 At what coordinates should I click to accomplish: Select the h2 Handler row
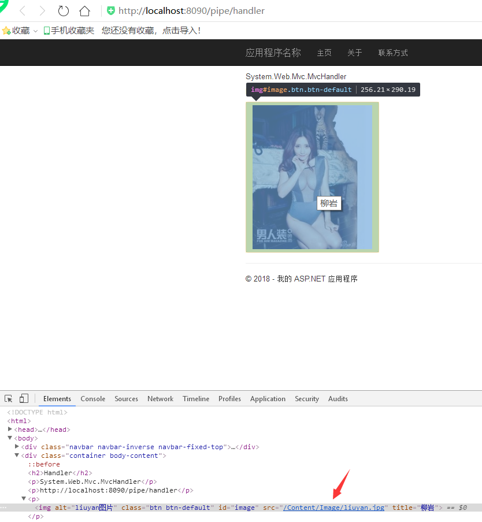click(x=60, y=473)
